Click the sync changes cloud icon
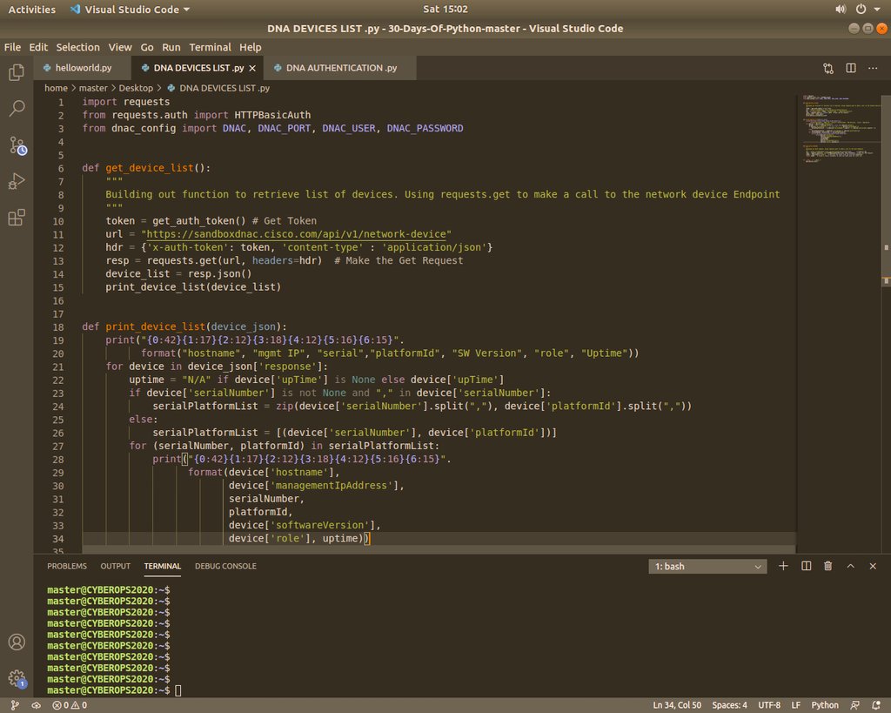Viewport: 891px width, 713px height. click(37, 705)
